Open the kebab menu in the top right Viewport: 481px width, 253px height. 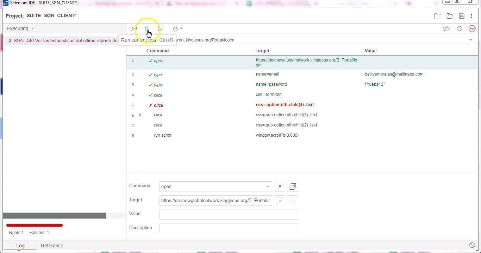click(x=472, y=16)
